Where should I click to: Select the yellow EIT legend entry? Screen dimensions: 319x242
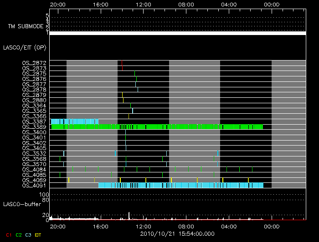[38, 235]
